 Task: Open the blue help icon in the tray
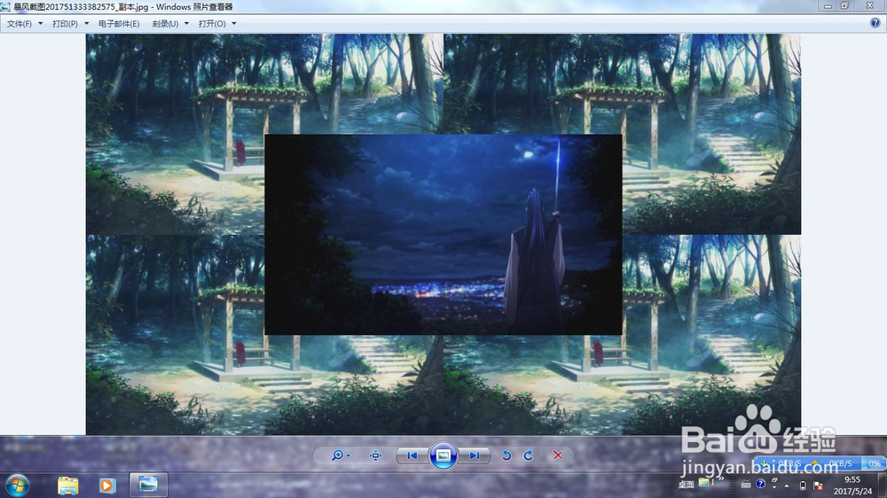point(760,484)
